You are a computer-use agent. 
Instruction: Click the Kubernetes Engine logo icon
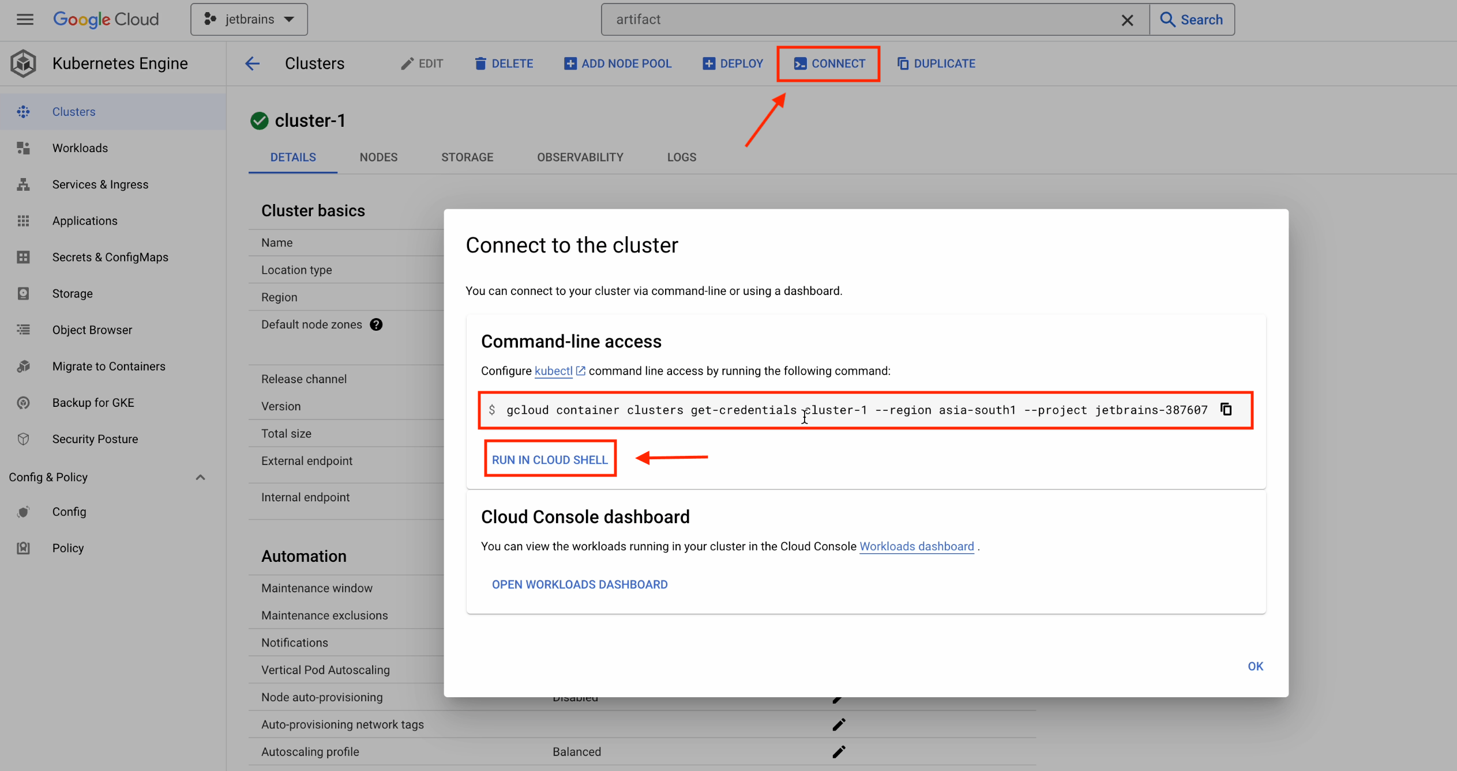click(24, 63)
